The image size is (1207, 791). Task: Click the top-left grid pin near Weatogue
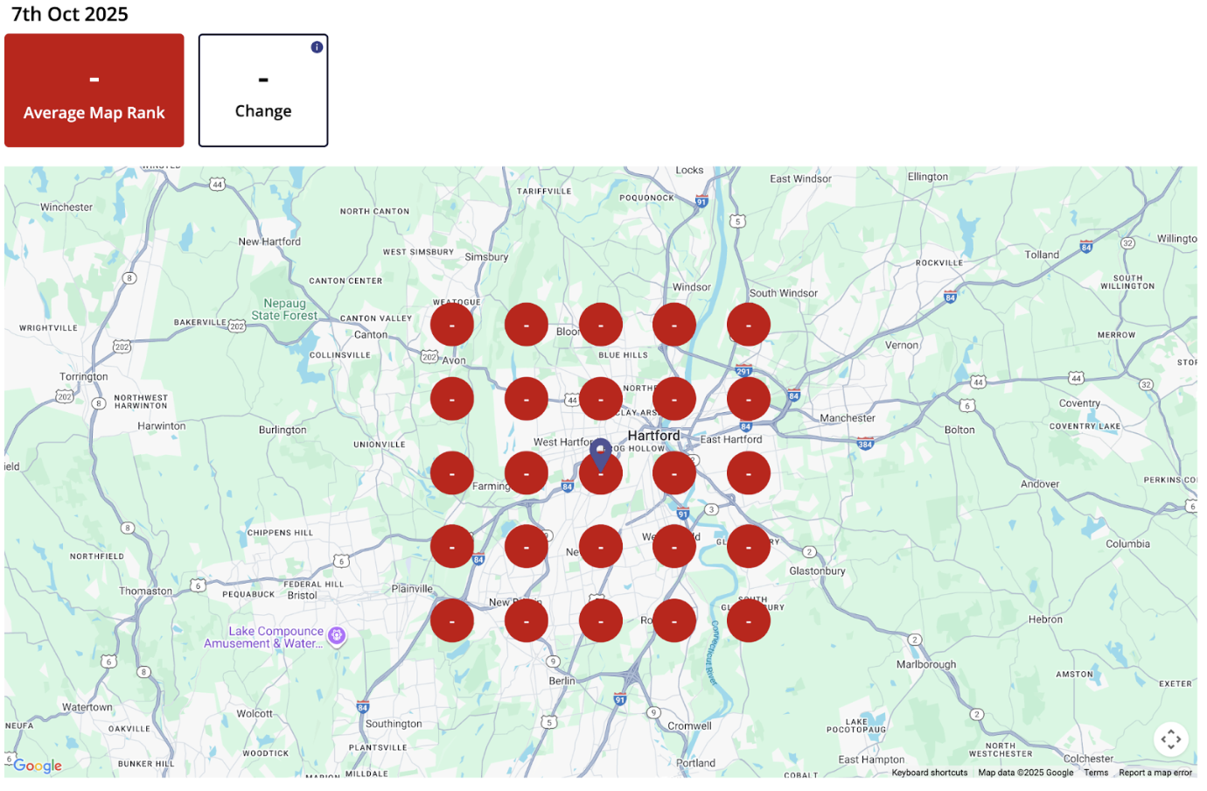click(452, 324)
